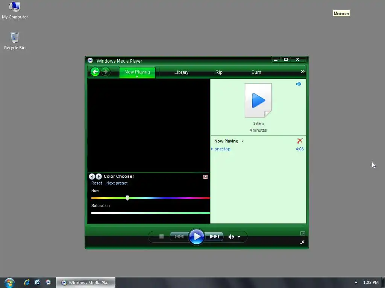Show next enhancement in Color Chooser
385x288 pixels.
[99, 176]
